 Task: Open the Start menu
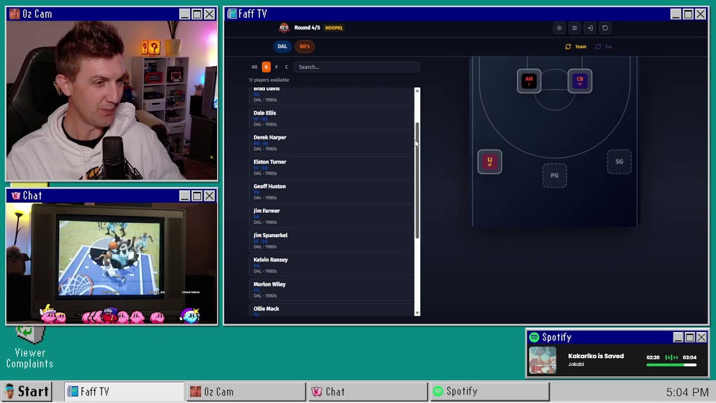(26, 392)
